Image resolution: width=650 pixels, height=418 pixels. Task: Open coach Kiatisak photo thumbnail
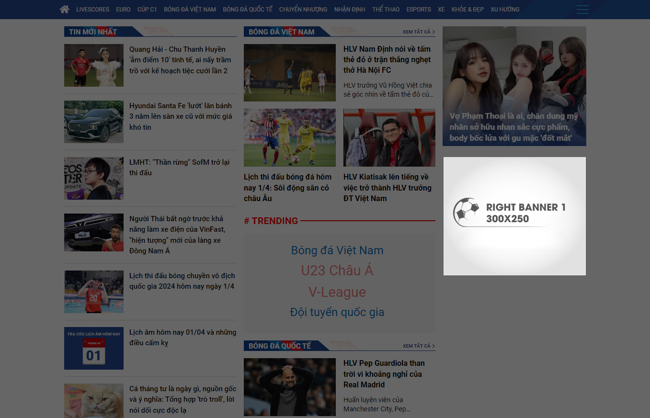click(389, 138)
